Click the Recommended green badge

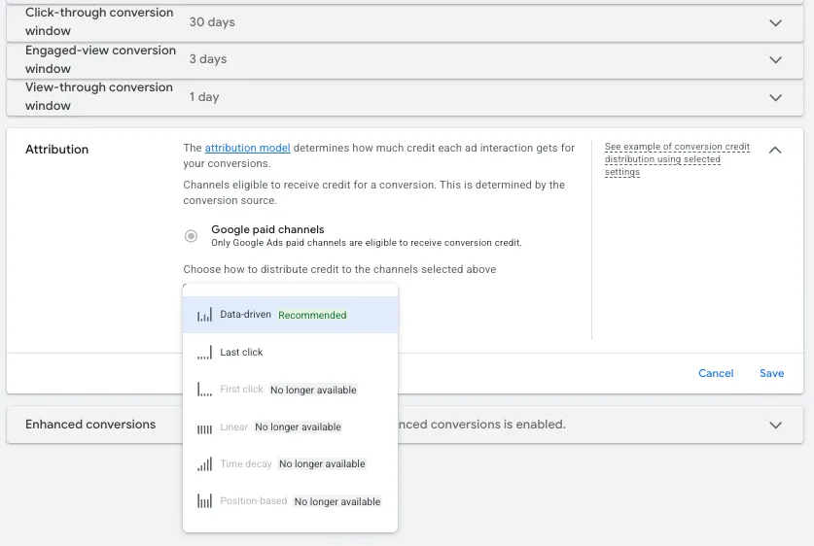point(312,315)
